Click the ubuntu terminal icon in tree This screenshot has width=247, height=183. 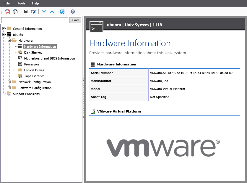[x=9, y=35]
